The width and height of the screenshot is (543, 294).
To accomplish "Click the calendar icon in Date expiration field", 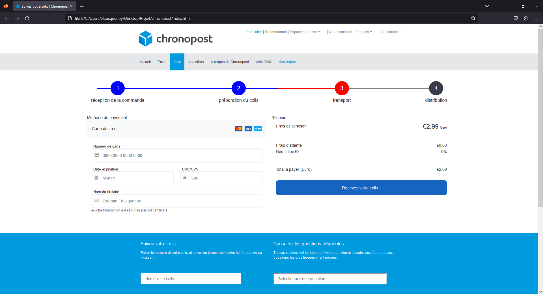I will point(97,178).
